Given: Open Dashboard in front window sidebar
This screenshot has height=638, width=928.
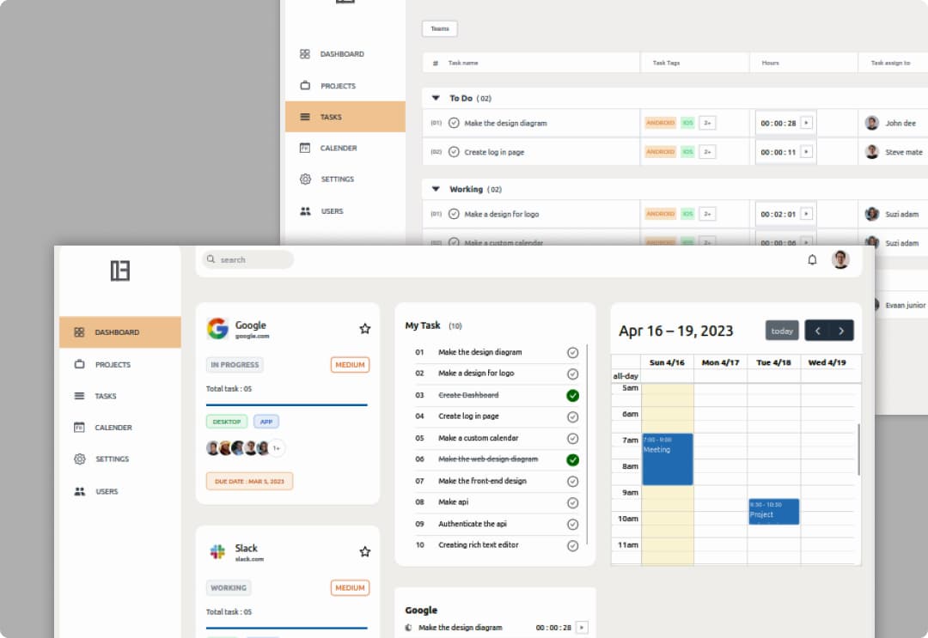Looking at the screenshot, I should pos(120,332).
